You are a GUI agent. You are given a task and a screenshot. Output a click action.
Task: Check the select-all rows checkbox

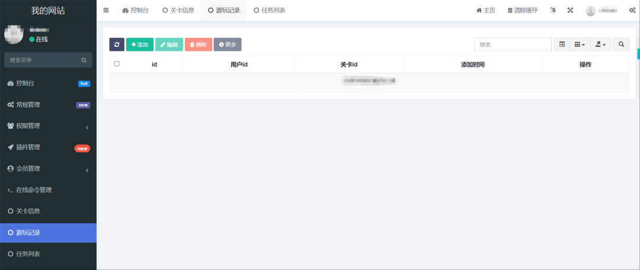(x=117, y=63)
